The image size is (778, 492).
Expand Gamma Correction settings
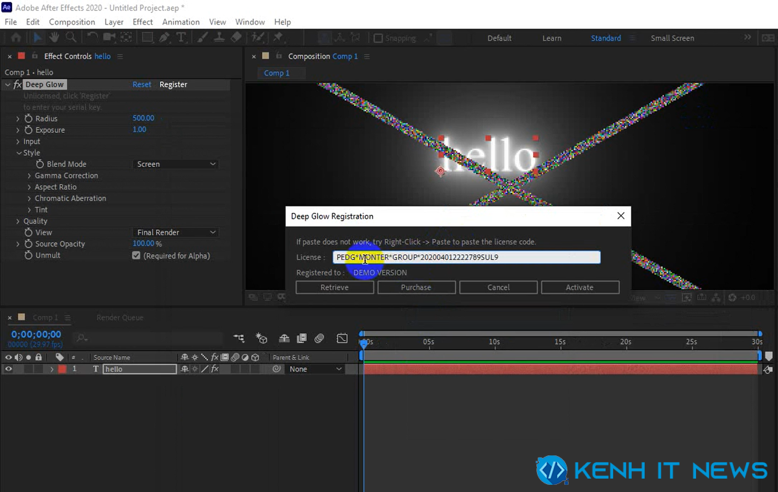[30, 176]
